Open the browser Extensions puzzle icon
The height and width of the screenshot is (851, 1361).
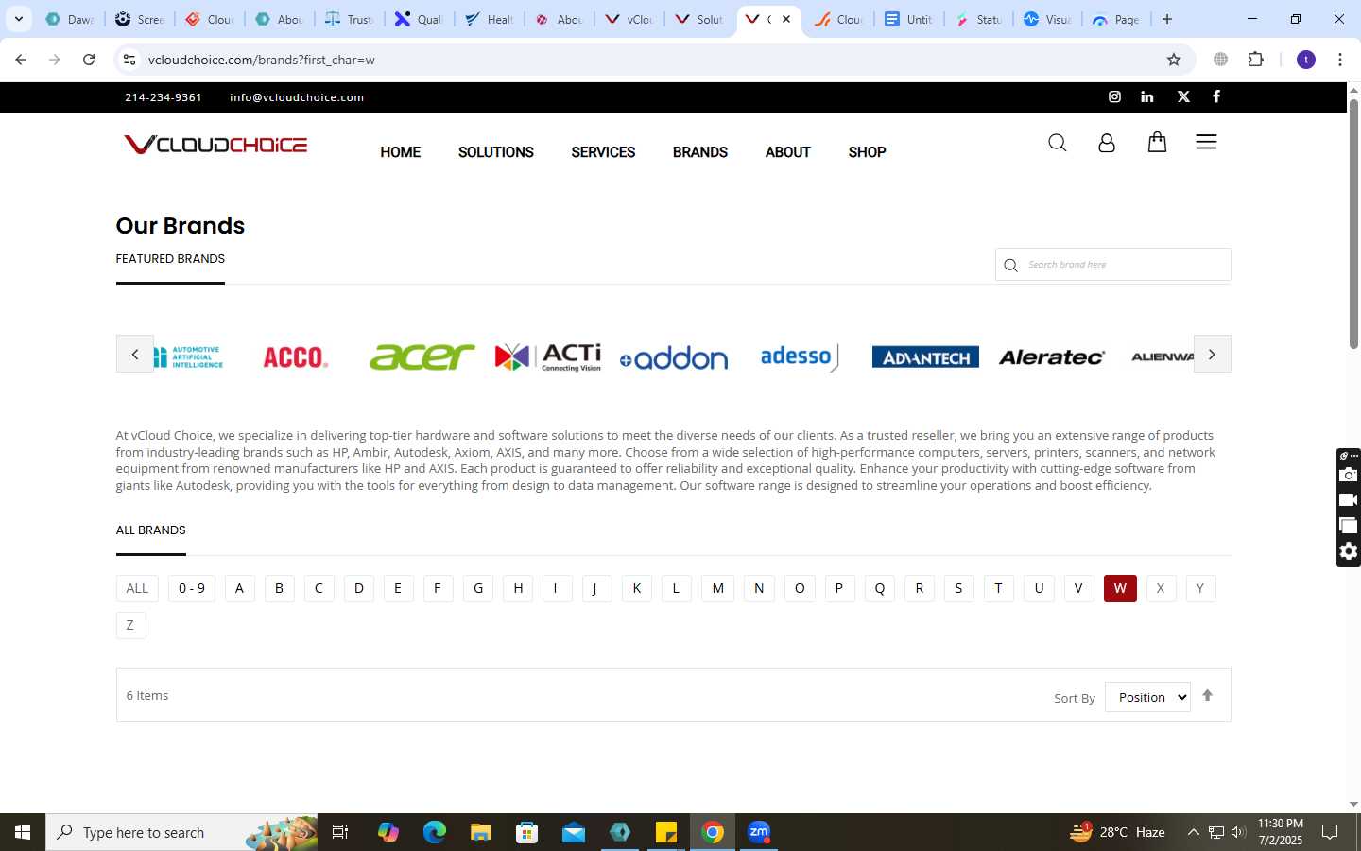[1255, 60]
